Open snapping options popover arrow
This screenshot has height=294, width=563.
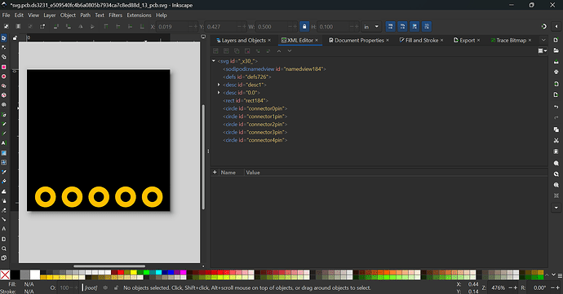pos(556,26)
